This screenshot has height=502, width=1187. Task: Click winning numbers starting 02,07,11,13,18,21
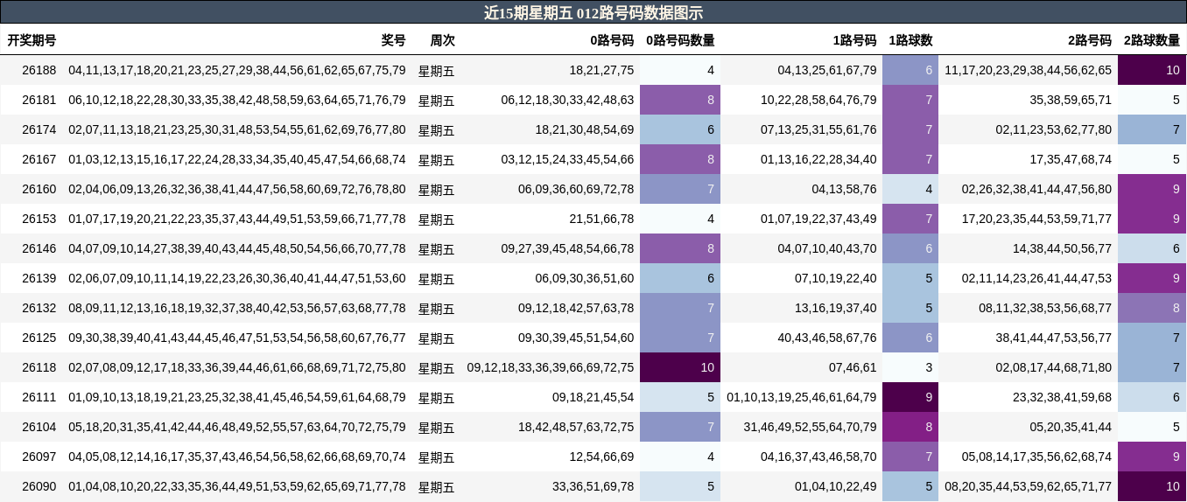[237, 129]
